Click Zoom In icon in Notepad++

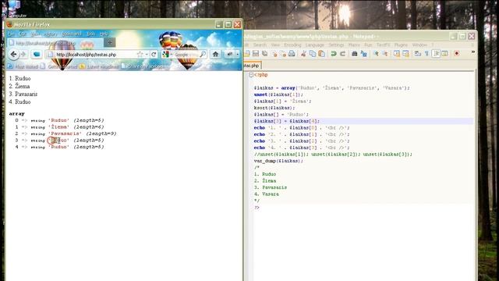tap(376, 54)
